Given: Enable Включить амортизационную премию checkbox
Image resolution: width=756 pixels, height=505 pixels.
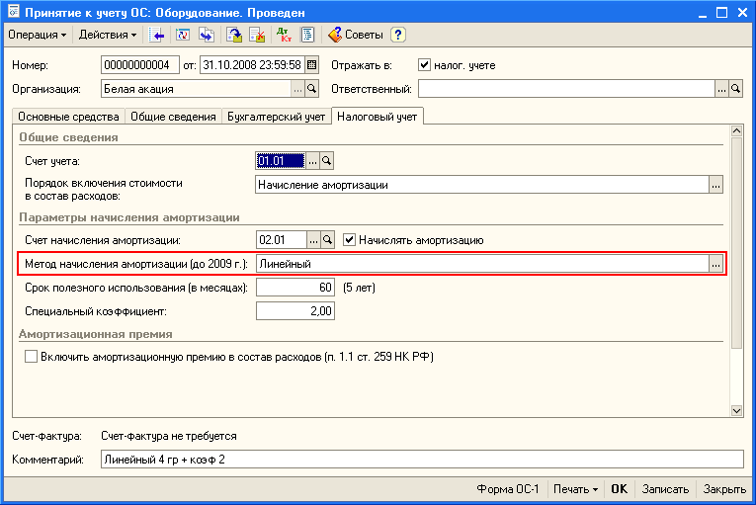Looking at the screenshot, I should (x=31, y=357).
